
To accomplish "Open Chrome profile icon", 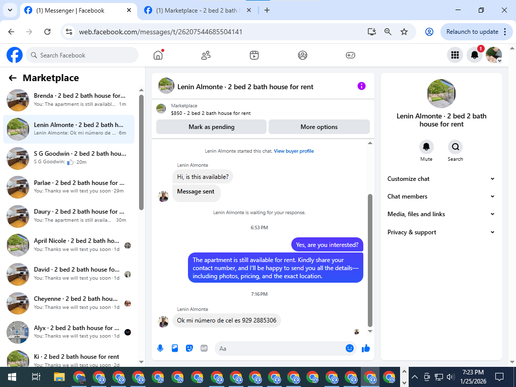I will (x=429, y=32).
